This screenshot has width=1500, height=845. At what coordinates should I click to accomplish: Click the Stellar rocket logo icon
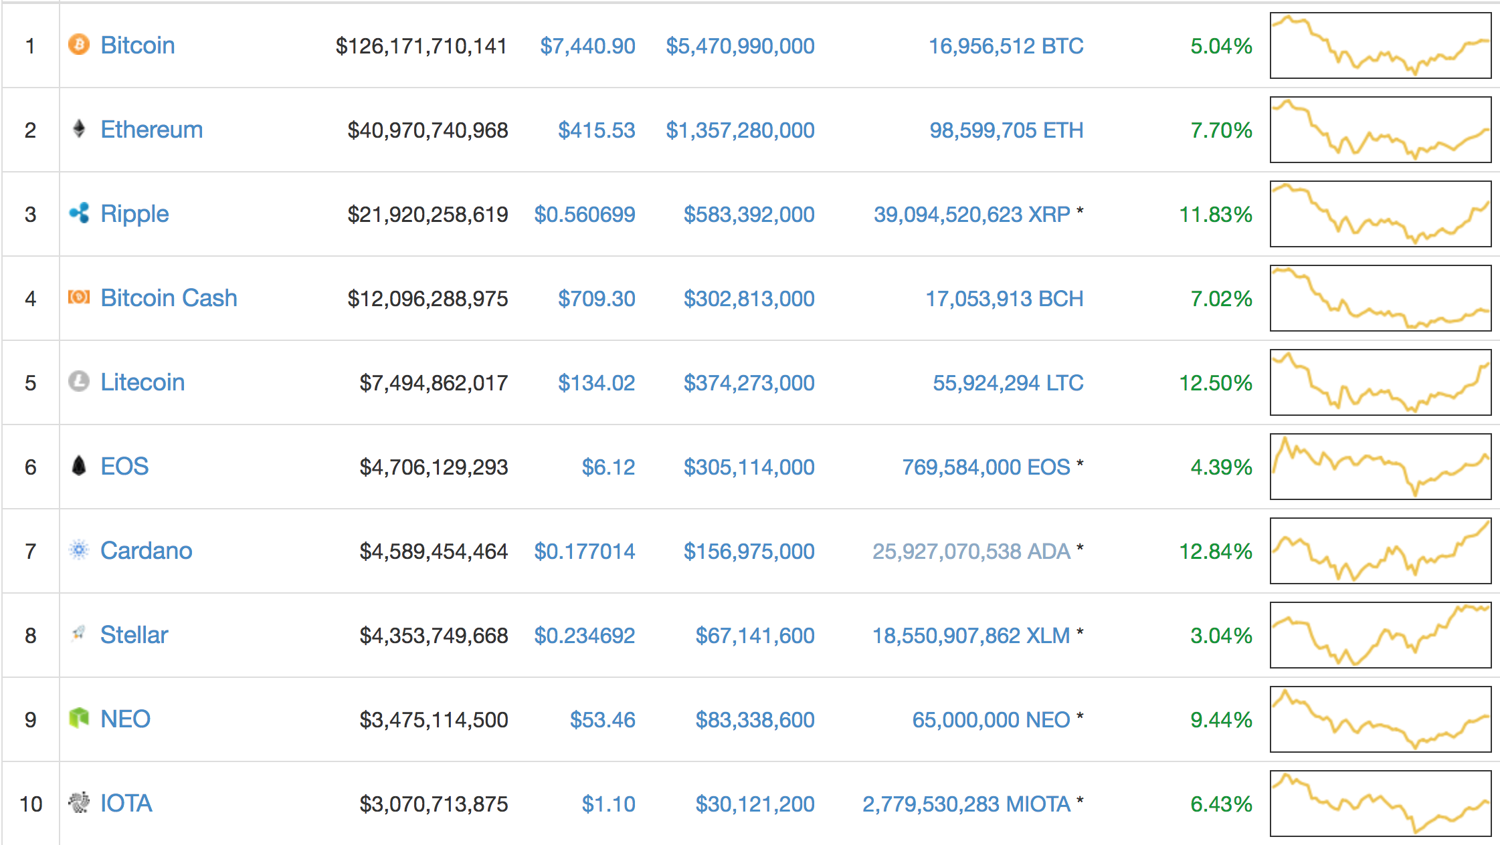point(79,633)
